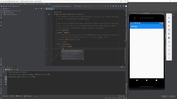Click the editor vertical scrollbar
The image size is (177, 99).
(x=125, y=56)
